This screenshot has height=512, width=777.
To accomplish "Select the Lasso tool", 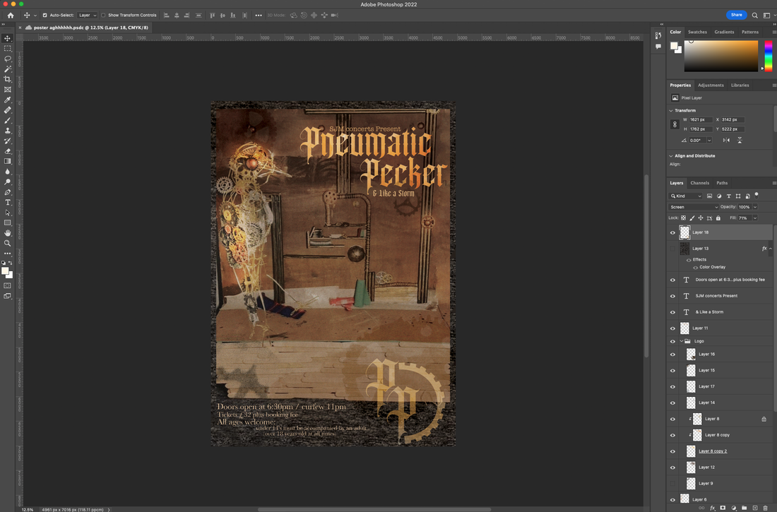I will point(8,59).
